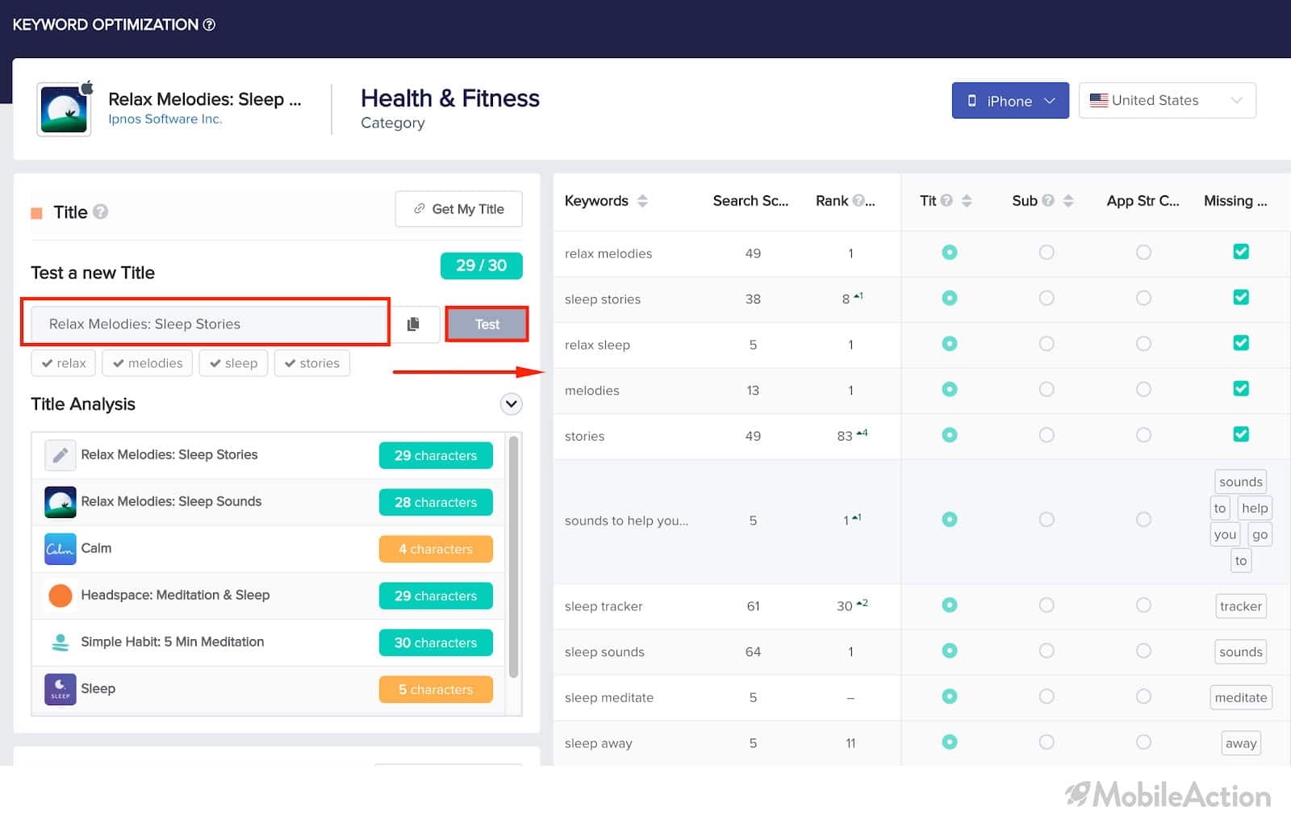
Task: Select Sub radio for sleep meditate row
Action: tap(1047, 696)
